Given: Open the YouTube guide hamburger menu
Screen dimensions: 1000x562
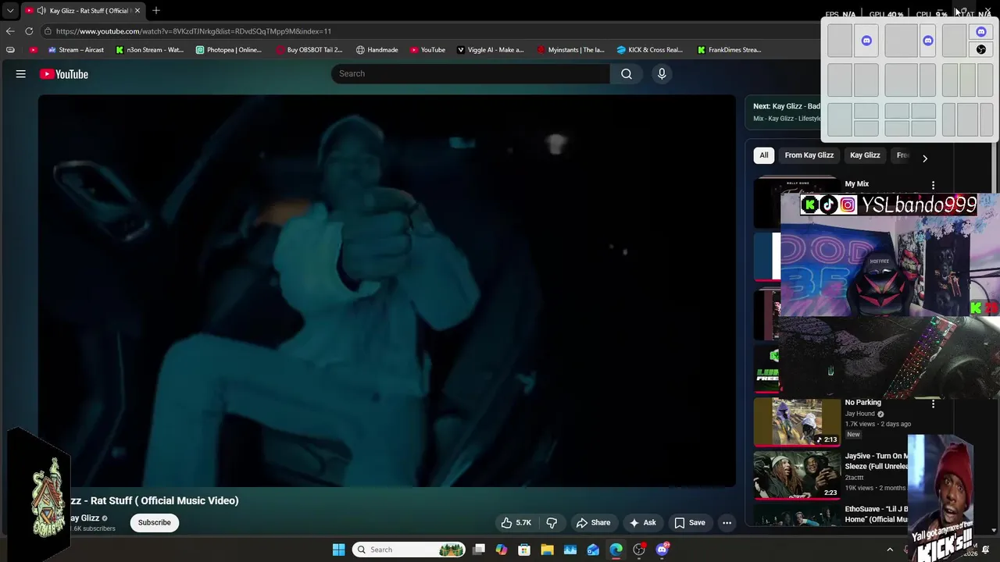Looking at the screenshot, I should [x=21, y=74].
